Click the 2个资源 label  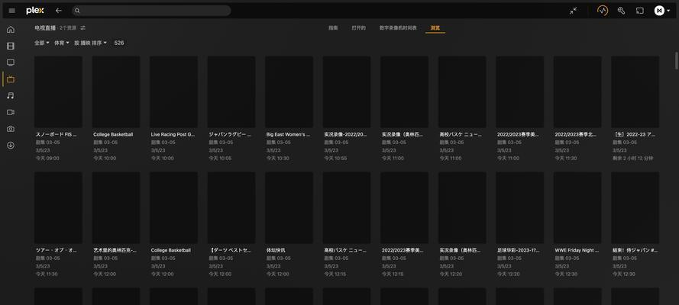tap(67, 27)
